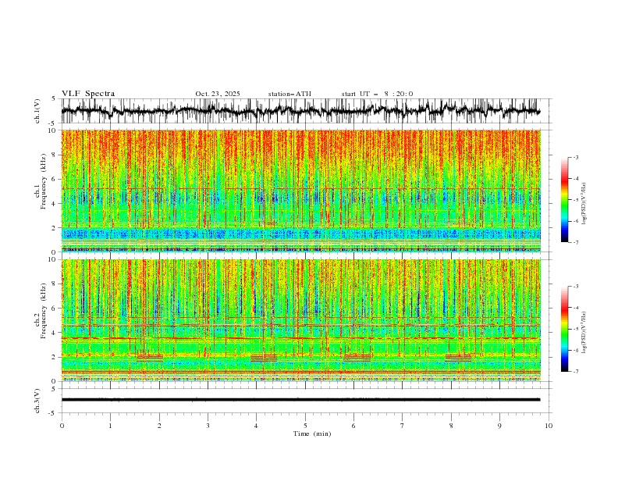Click the "10" tick on time axis
Viewport: 618px width, 478px height.
click(549, 426)
